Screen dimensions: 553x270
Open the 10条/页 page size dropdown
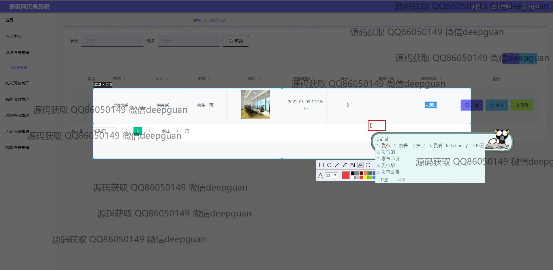(104, 131)
